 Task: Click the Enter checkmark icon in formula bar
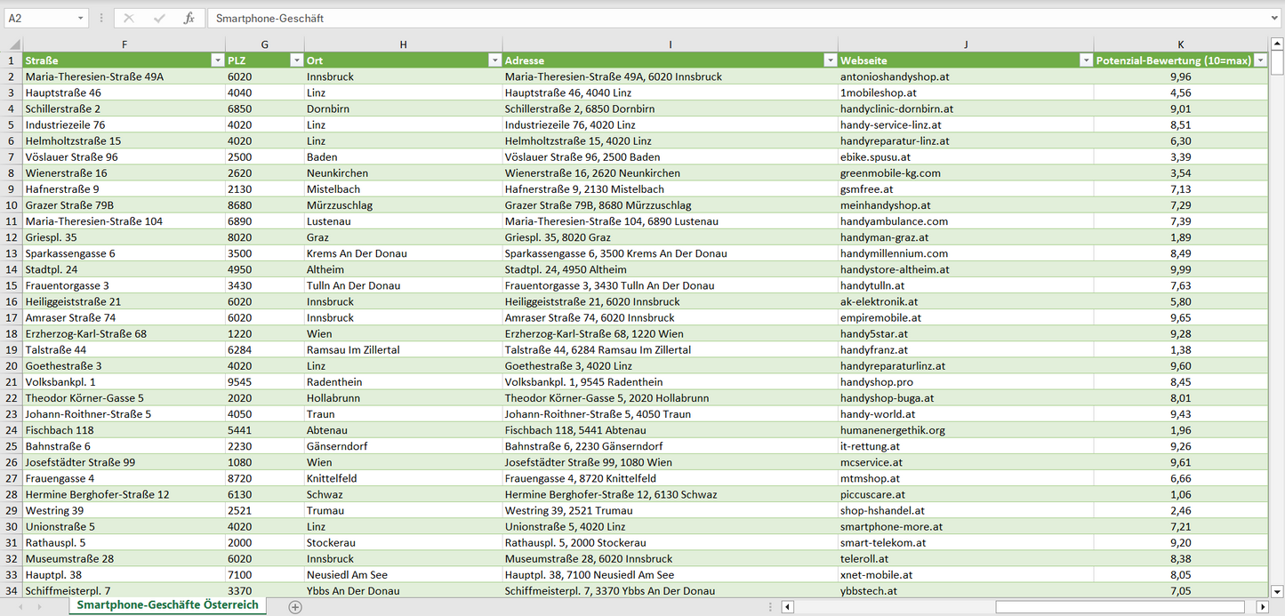[x=159, y=18]
